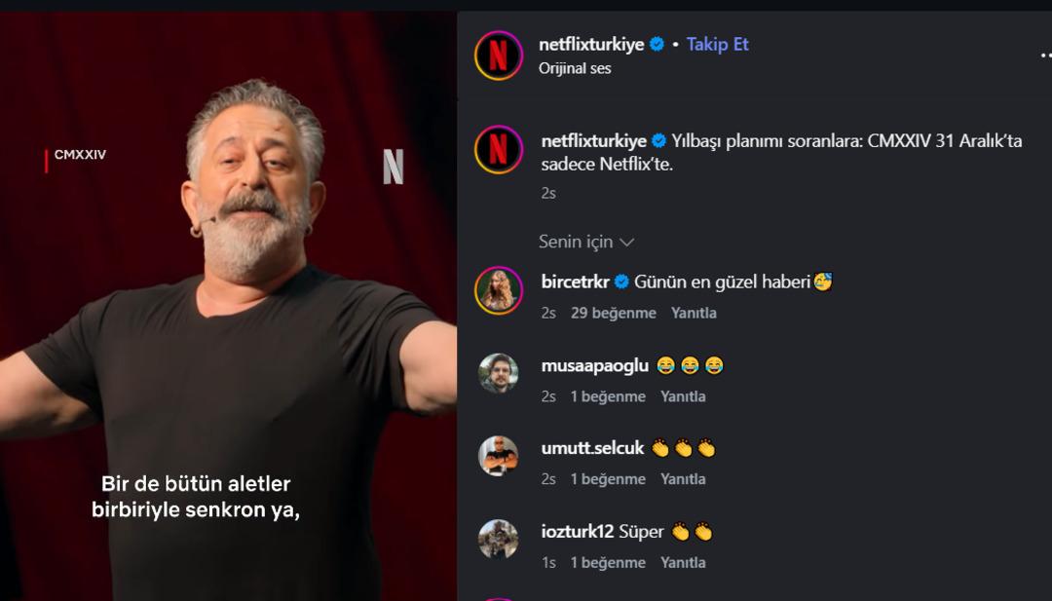The height and width of the screenshot is (601, 1052).
Task: Click the netflixturkiye username in the caption
Action: [x=596, y=142]
